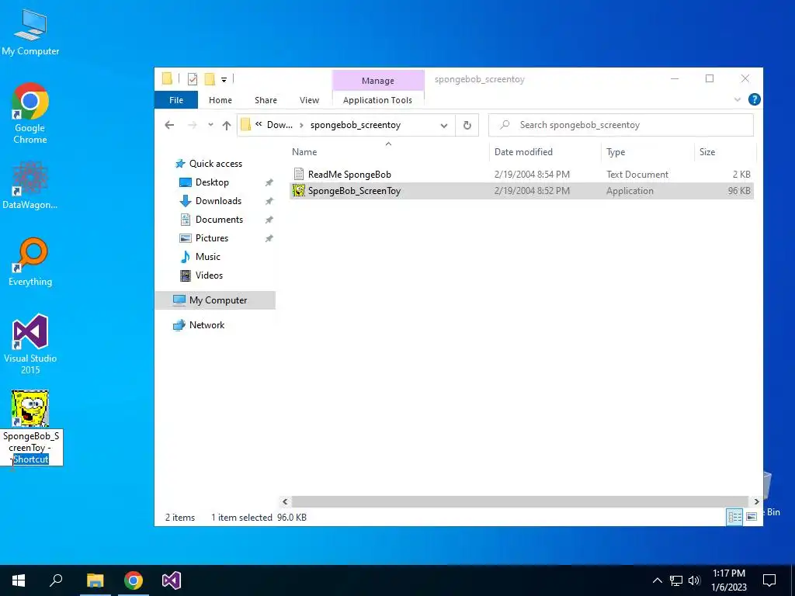The image size is (795, 596).
Task: Click the Search spongebob_screentoy box
Action: click(x=620, y=125)
